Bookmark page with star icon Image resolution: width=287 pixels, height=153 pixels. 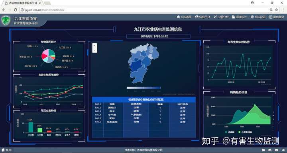click(276, 10)
